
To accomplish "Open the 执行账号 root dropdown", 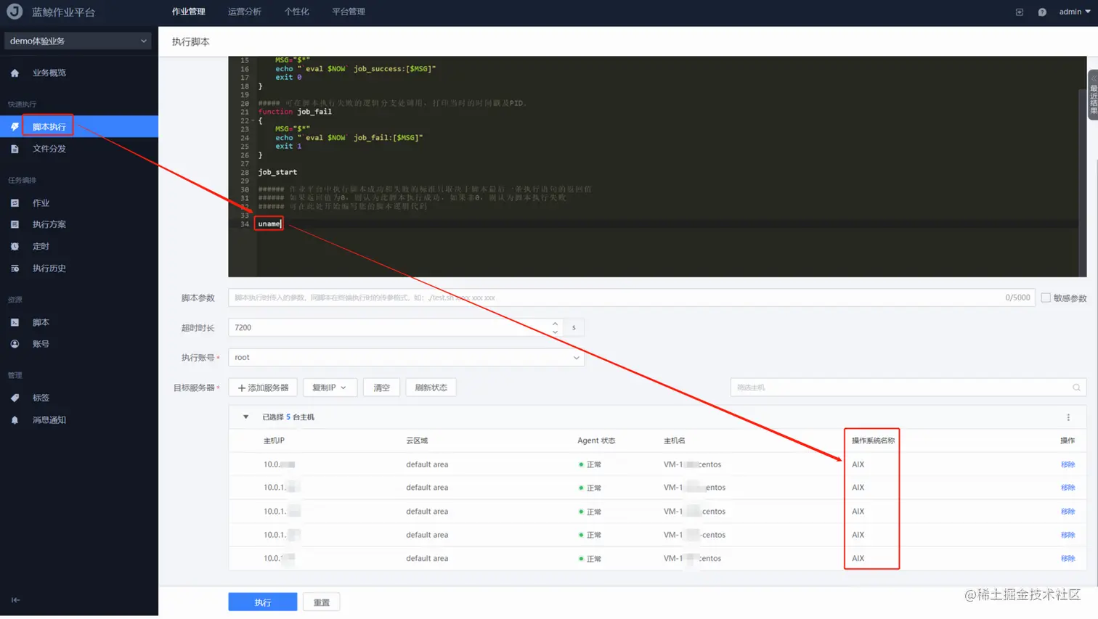I will point(406,357).
